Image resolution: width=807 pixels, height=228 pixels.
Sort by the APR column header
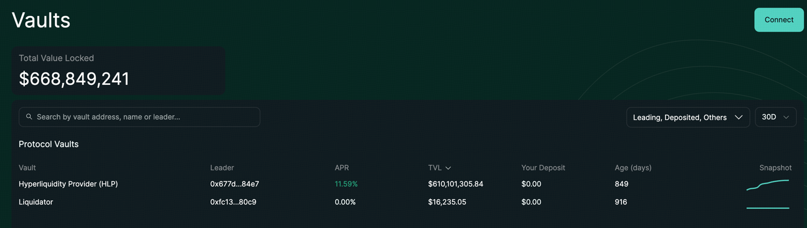point(342,168)
